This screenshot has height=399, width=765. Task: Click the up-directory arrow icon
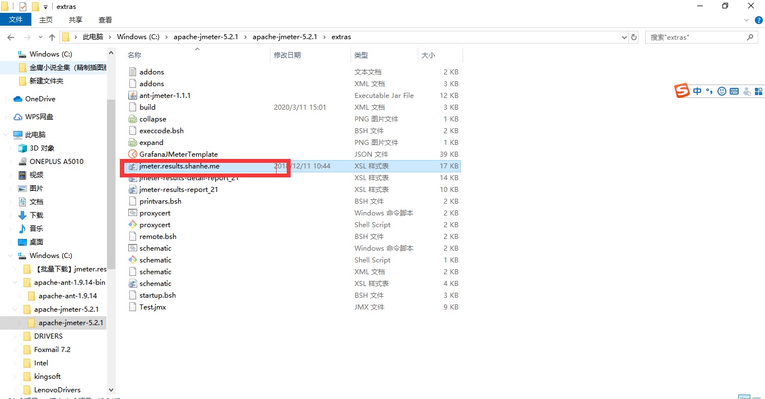coord(52,37)
